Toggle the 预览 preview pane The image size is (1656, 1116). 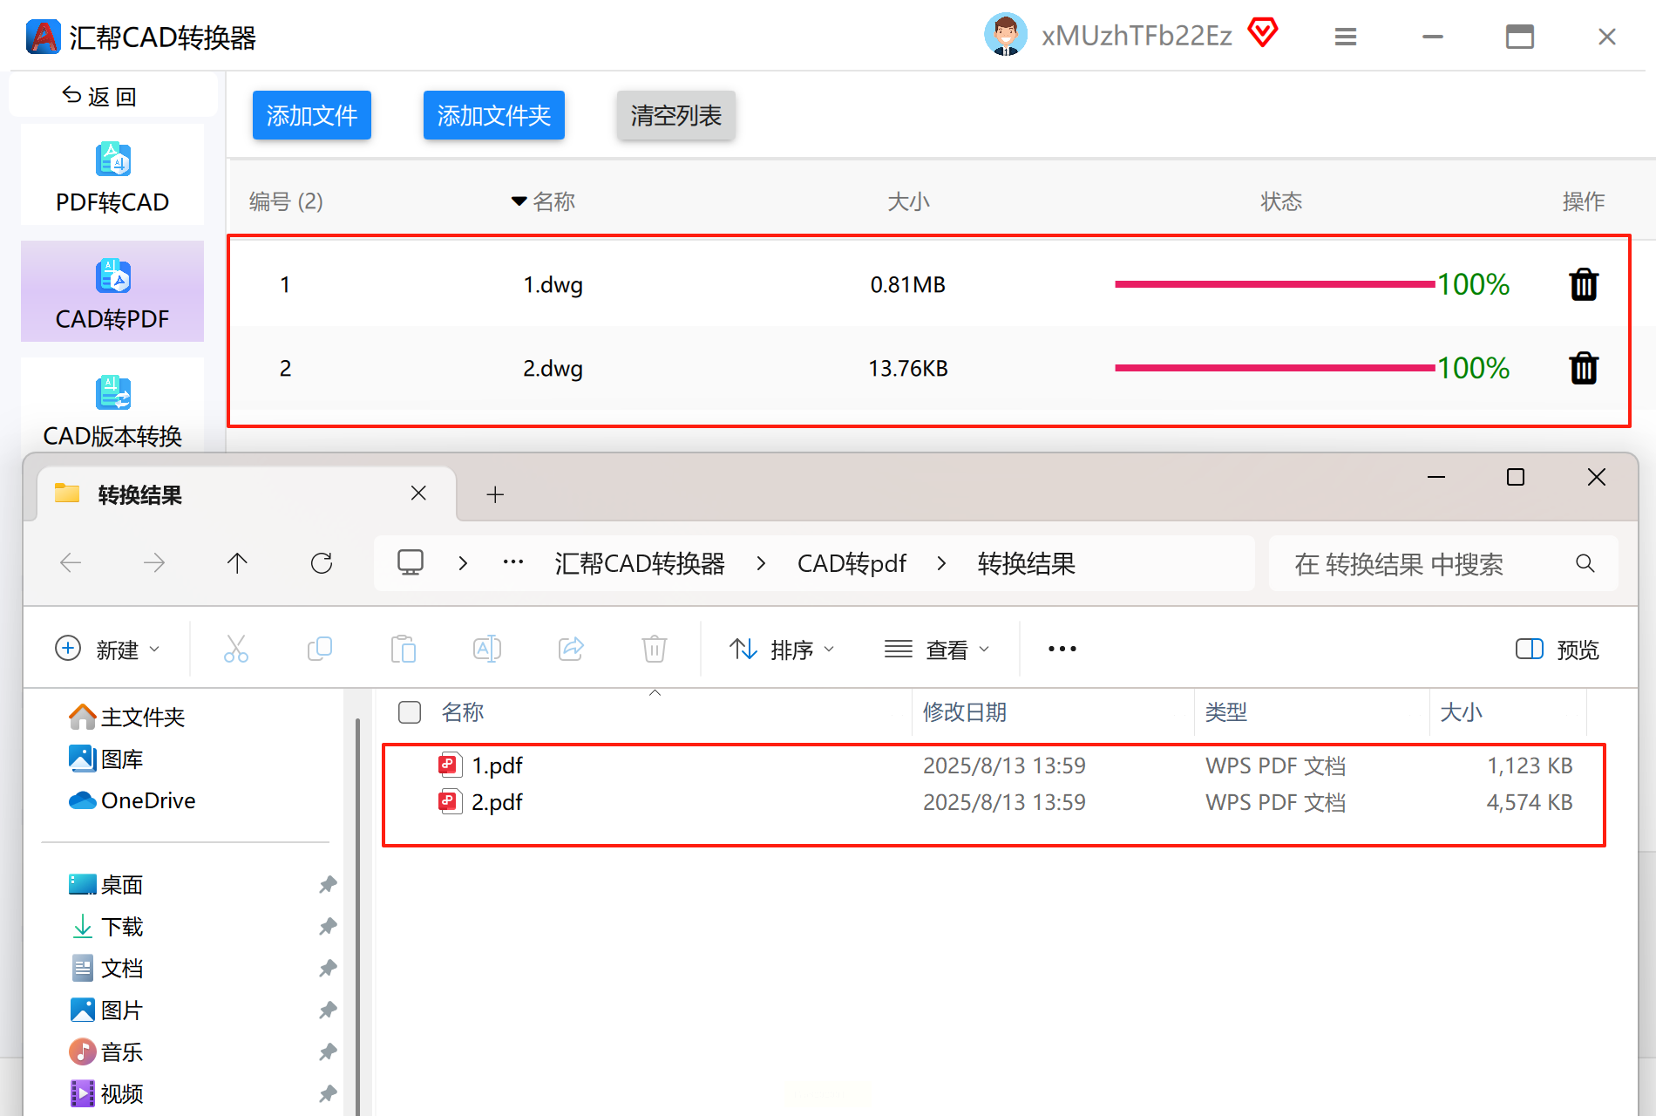click(1558, 650)
